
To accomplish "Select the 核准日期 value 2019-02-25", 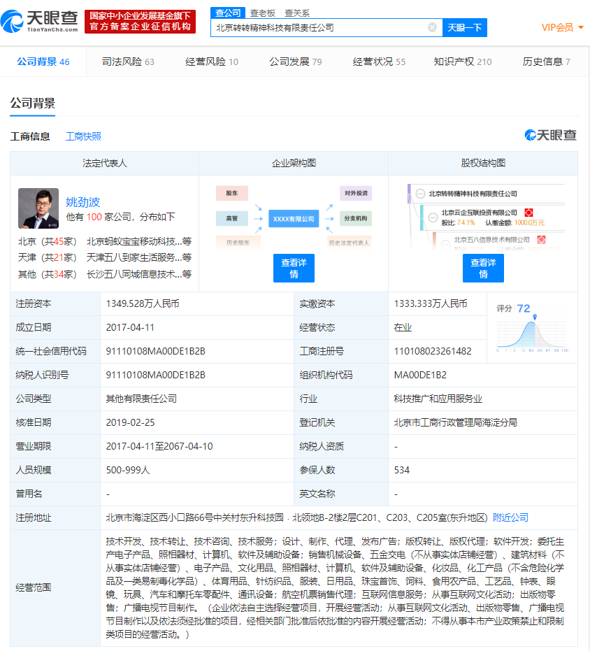I will coord(130,422).
